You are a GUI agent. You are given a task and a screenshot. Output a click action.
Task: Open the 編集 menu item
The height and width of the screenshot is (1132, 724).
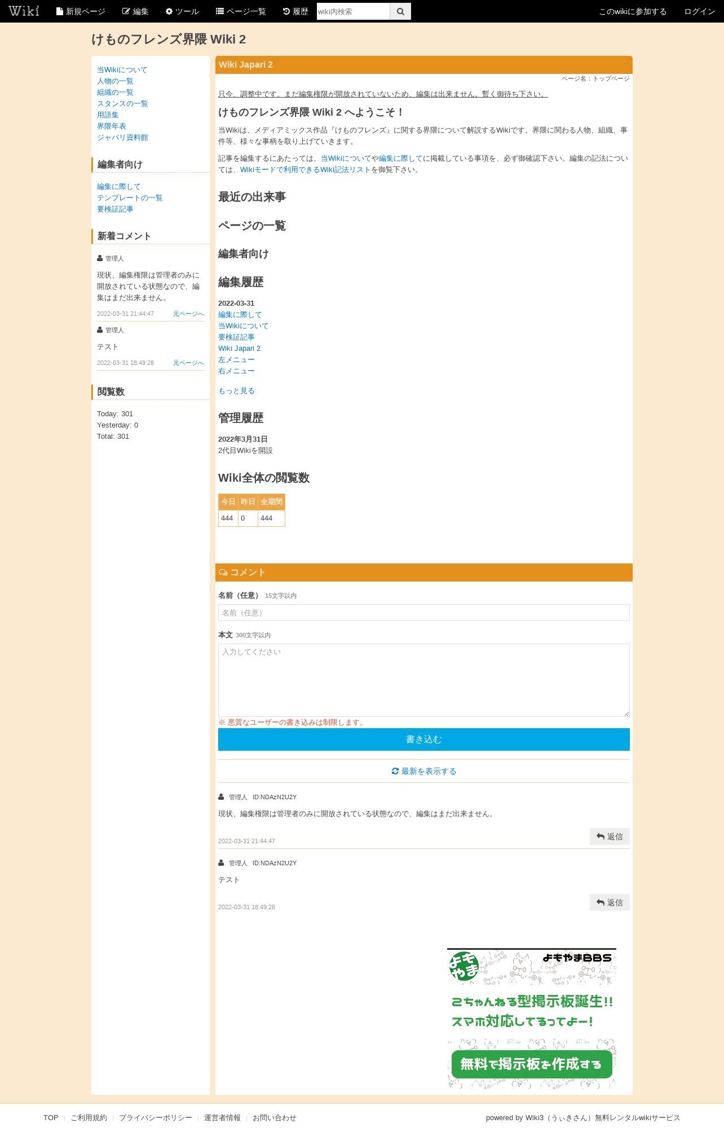[x=135, y=11]
